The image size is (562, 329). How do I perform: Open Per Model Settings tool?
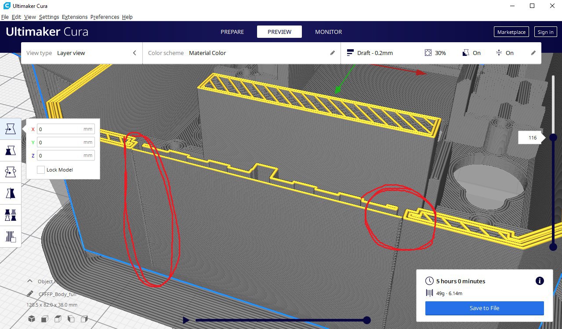10,215
